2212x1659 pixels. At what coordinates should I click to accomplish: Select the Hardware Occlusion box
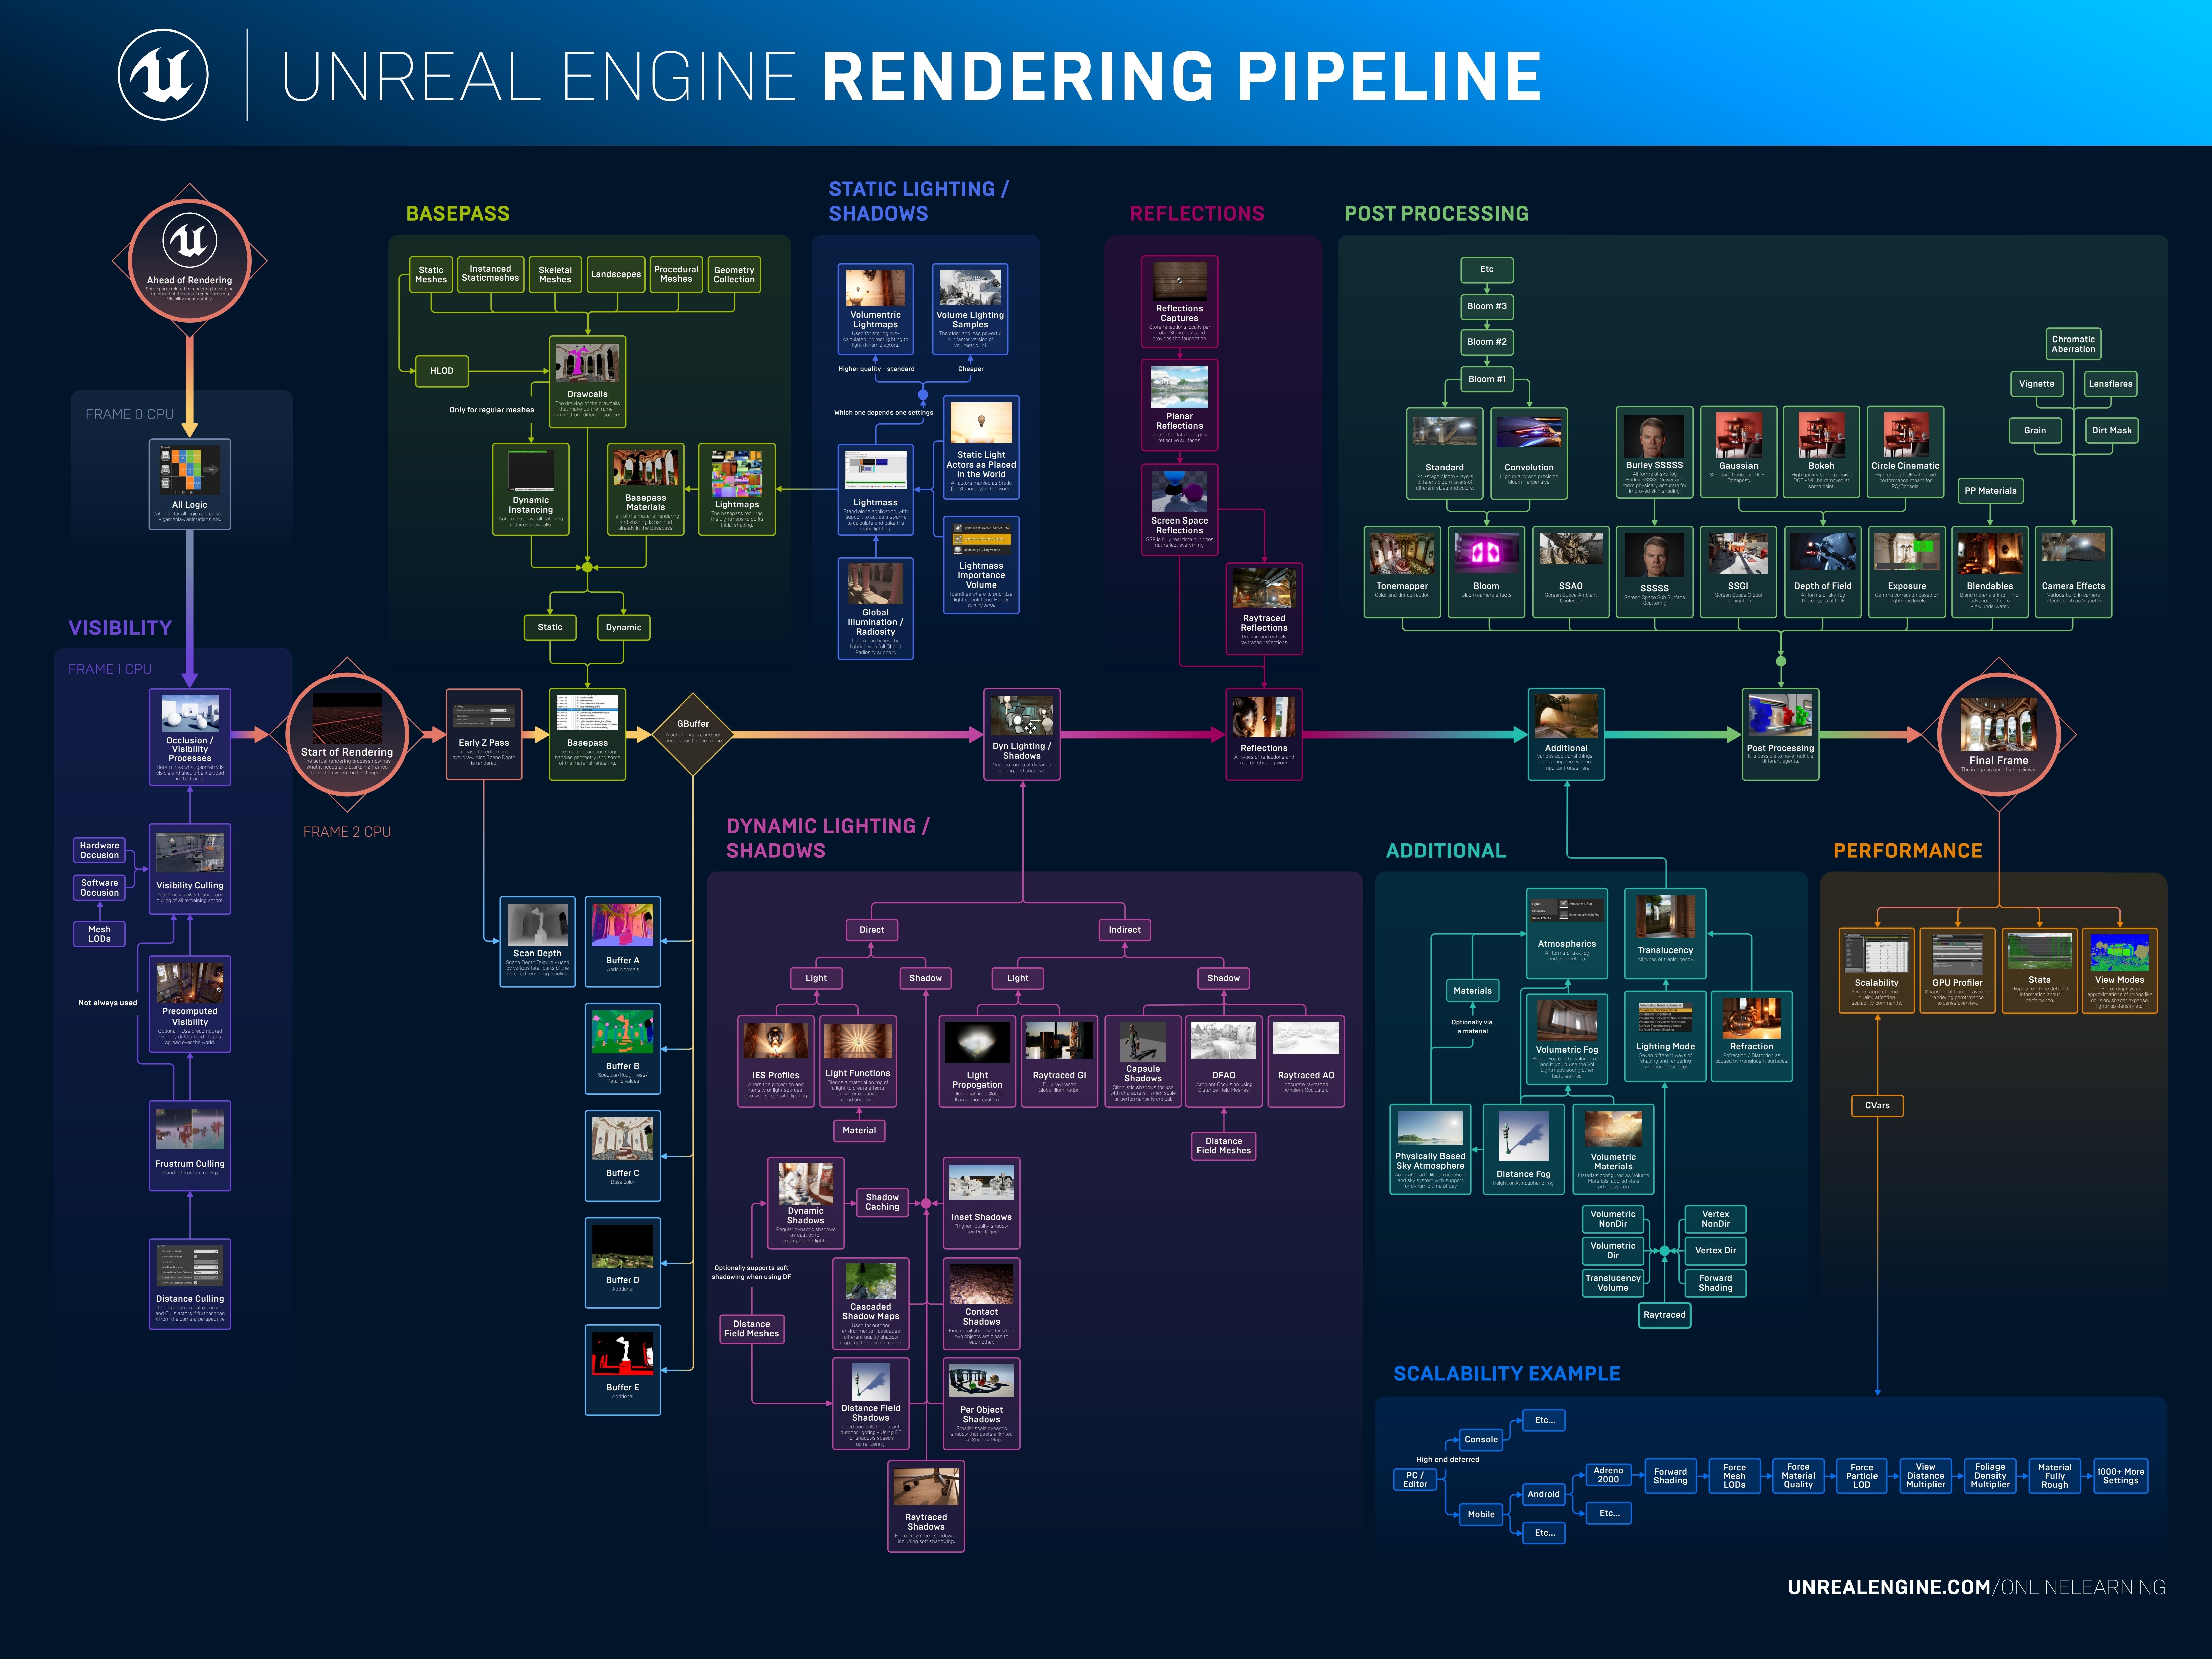[x=100, y=850]
